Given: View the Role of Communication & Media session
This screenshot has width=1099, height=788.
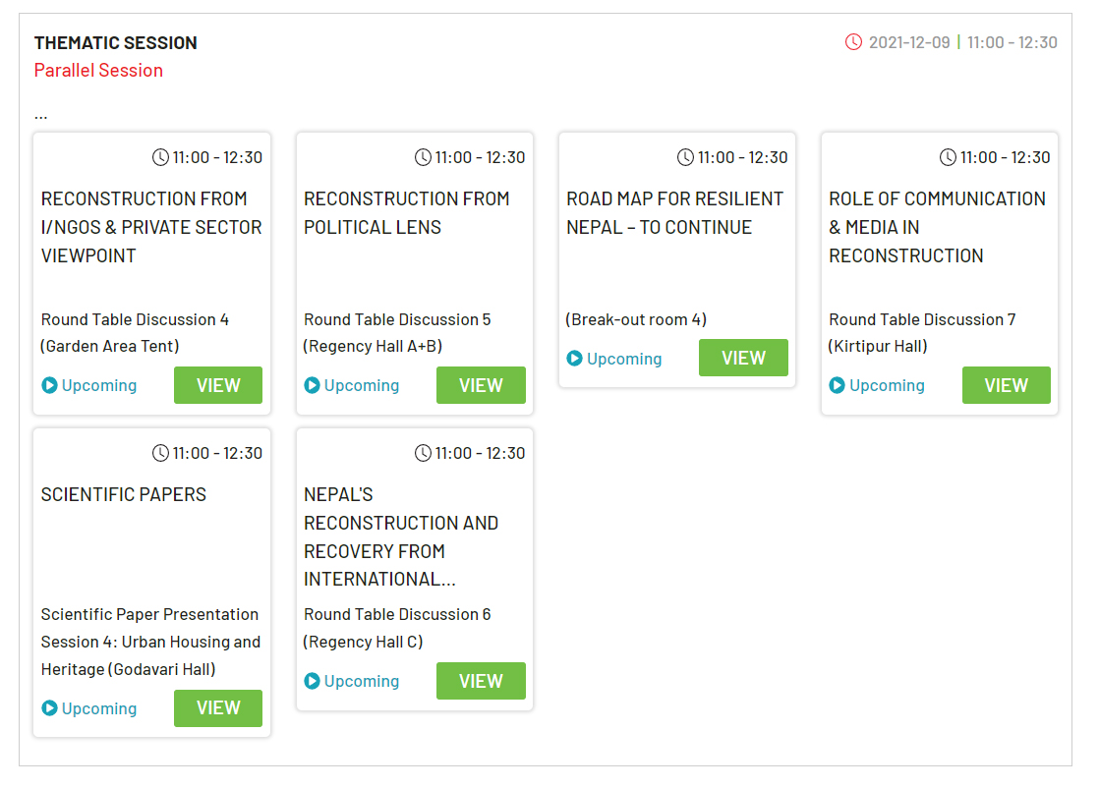Looking at the screenshot, I should tap(1006, 385).
